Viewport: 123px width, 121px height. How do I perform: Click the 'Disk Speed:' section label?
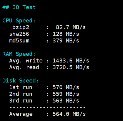(x=21, y=81)
